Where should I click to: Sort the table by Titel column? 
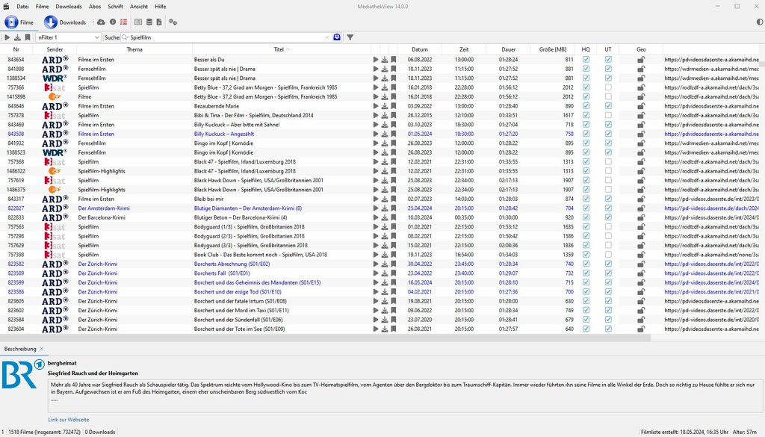[x=282, y=49]
